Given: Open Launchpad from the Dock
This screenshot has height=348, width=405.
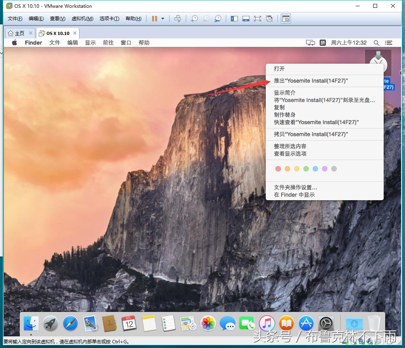Looking at the screenshot, I should click(x=50, y=323).
